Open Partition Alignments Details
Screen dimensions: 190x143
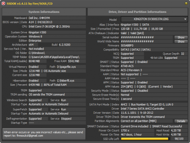(x=181, y=121)
